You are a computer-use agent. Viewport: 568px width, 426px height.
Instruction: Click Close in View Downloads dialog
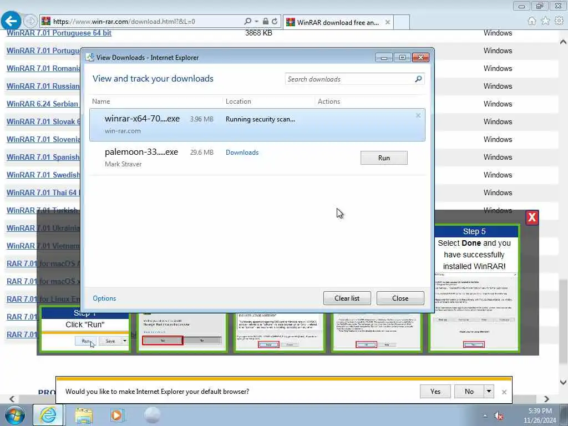tap(400, 298)
